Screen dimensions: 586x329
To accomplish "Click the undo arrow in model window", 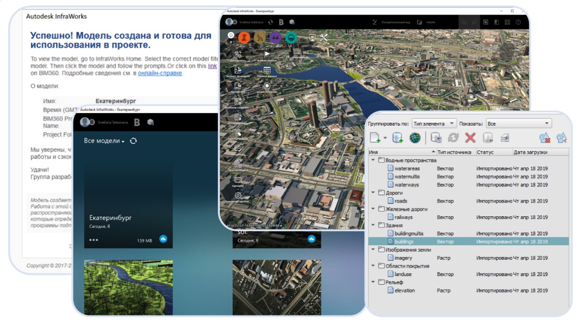I will pyautogui.click(x=464, y=22).
